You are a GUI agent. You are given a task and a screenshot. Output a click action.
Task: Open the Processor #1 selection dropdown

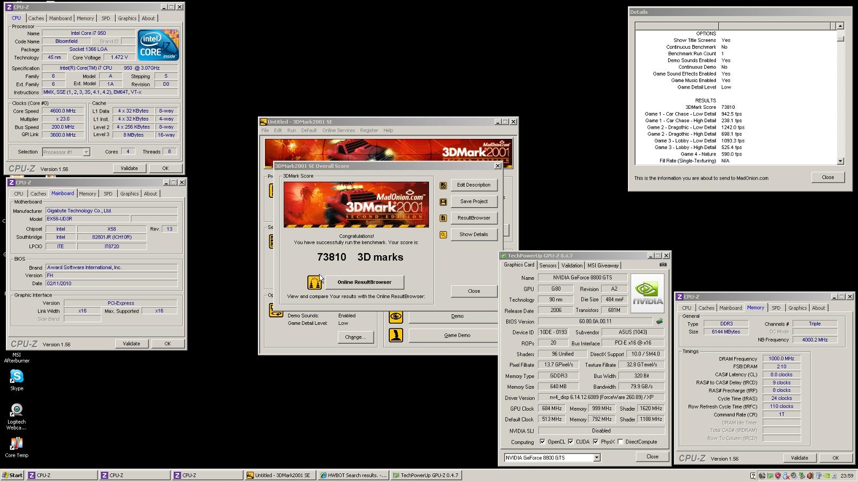(x=86, y=152)
